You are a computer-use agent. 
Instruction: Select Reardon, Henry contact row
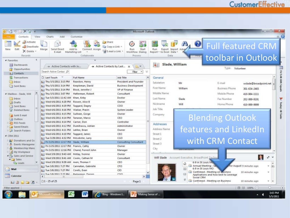[93, 82]
